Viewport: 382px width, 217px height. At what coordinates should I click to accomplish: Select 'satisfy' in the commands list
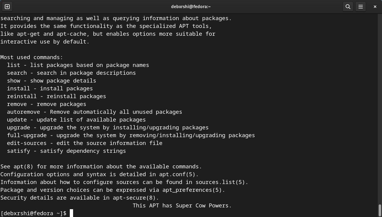click(x=18, y=151)
